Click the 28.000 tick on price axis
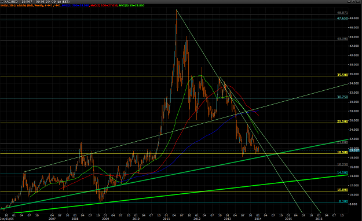 coord(354,111)
